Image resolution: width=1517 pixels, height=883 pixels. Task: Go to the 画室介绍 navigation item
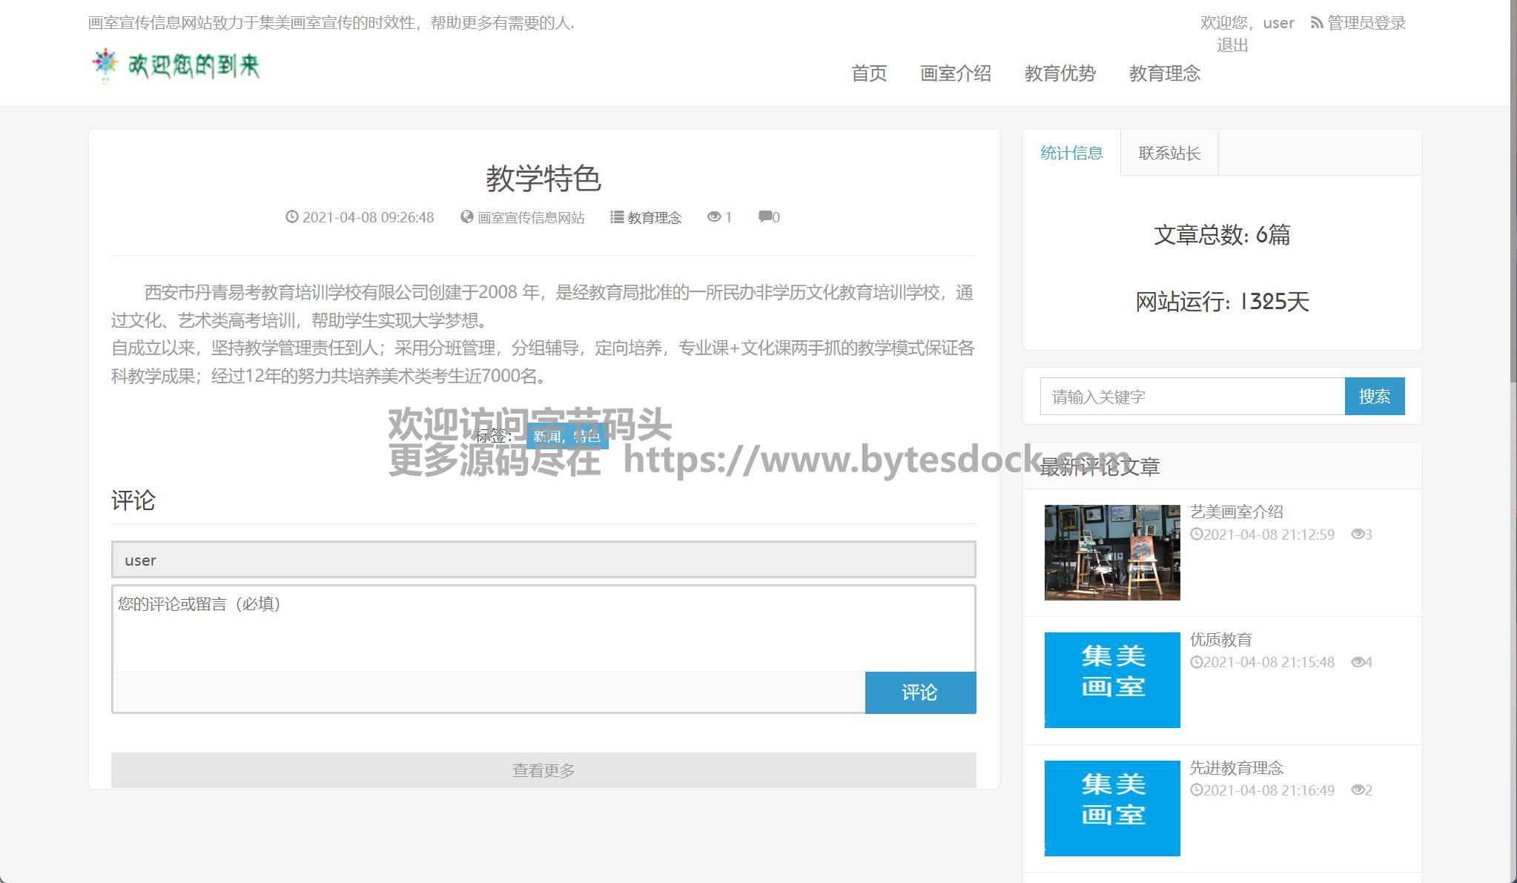[x=955, y=73]
